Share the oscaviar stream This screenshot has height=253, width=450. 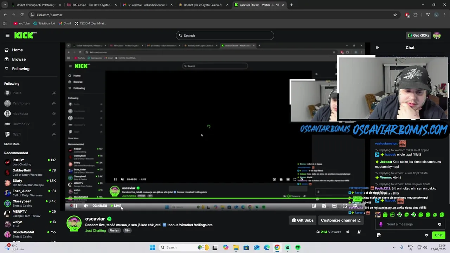click(x=348, y=232)
